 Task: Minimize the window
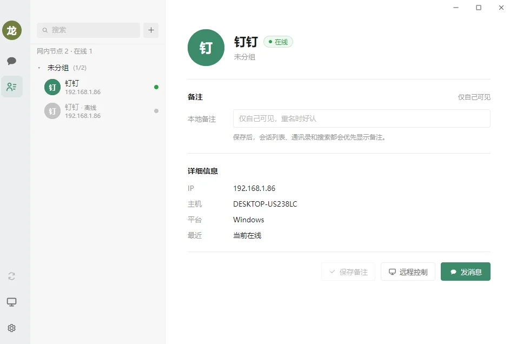point(456,8)
